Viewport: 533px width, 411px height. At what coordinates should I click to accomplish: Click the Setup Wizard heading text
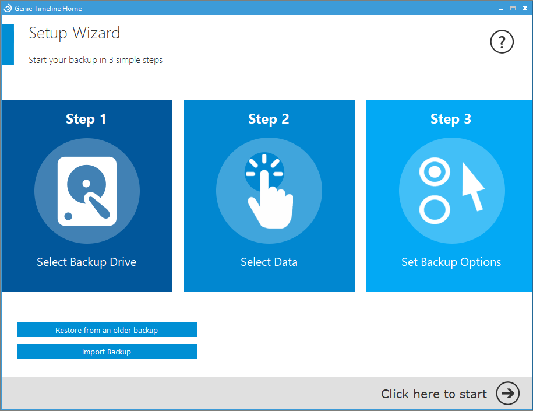coord(74,33)
